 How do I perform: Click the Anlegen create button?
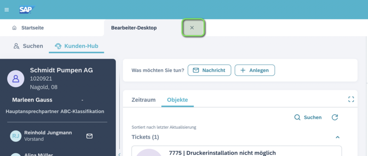[x=255, y=70]
